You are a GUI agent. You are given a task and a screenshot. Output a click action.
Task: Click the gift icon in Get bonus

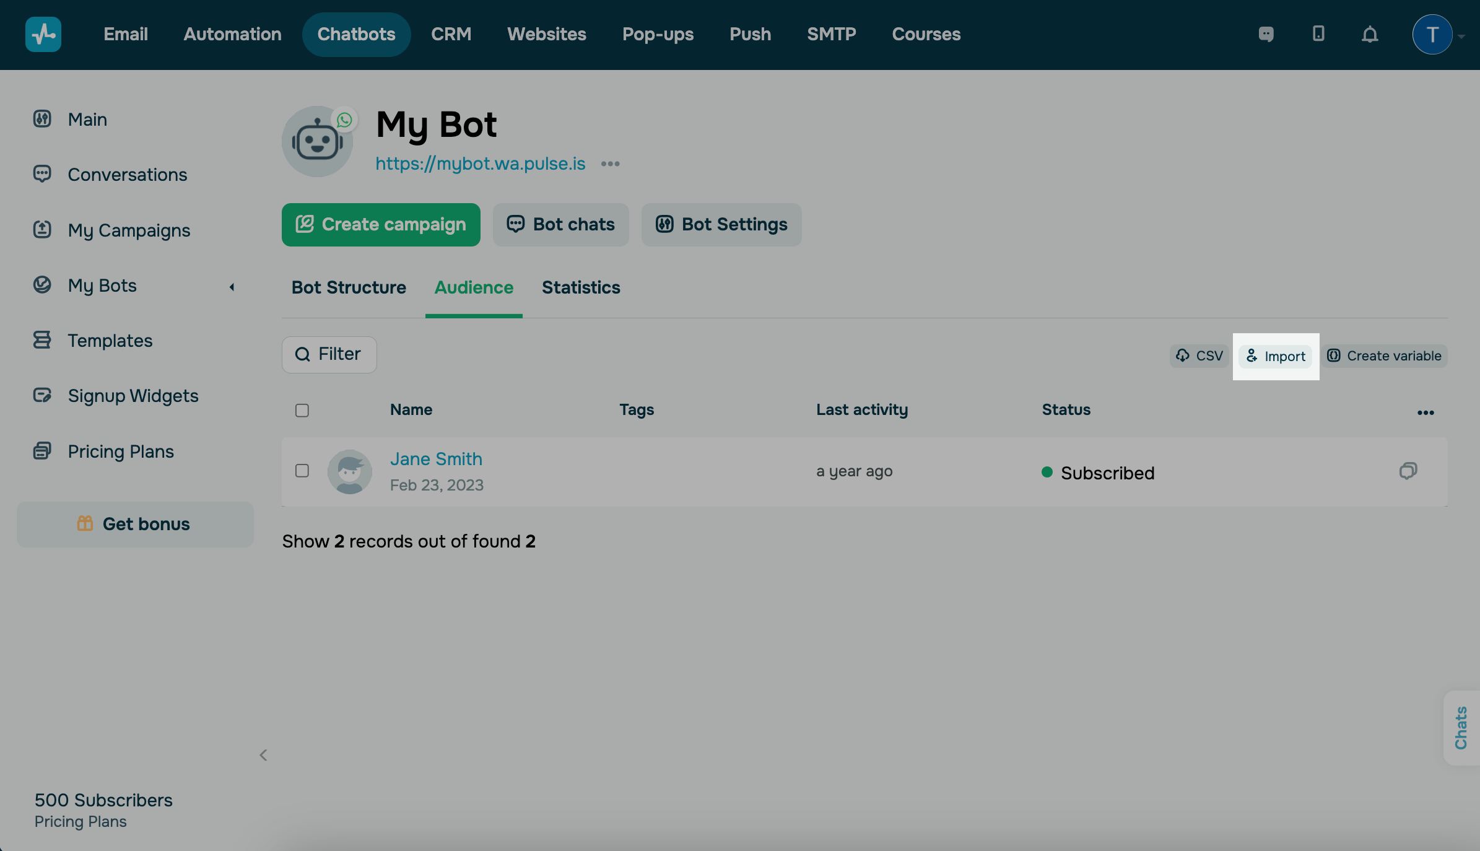tap(85, 523)
